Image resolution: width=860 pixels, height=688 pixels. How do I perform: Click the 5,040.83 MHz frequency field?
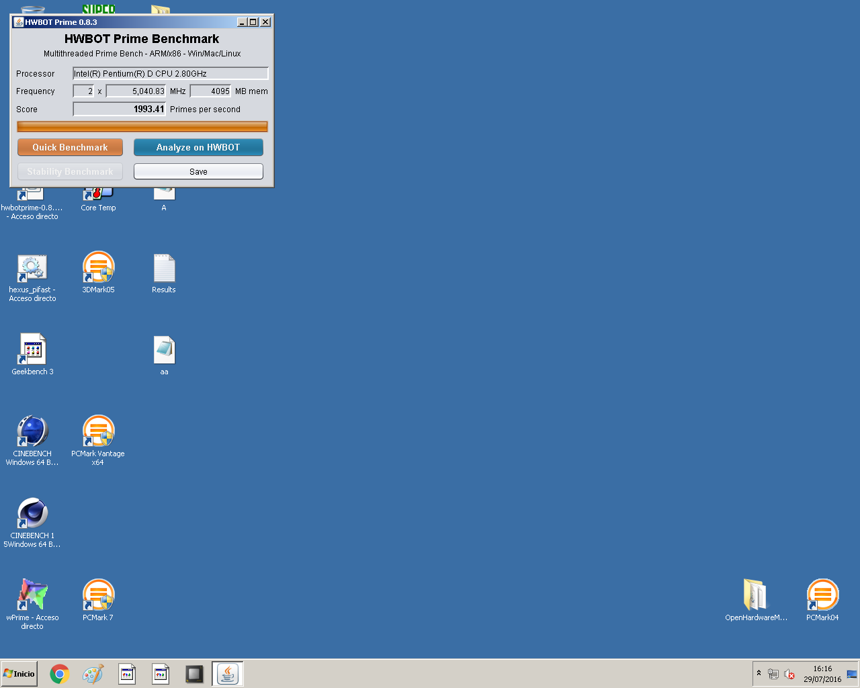tap(136, 91)
